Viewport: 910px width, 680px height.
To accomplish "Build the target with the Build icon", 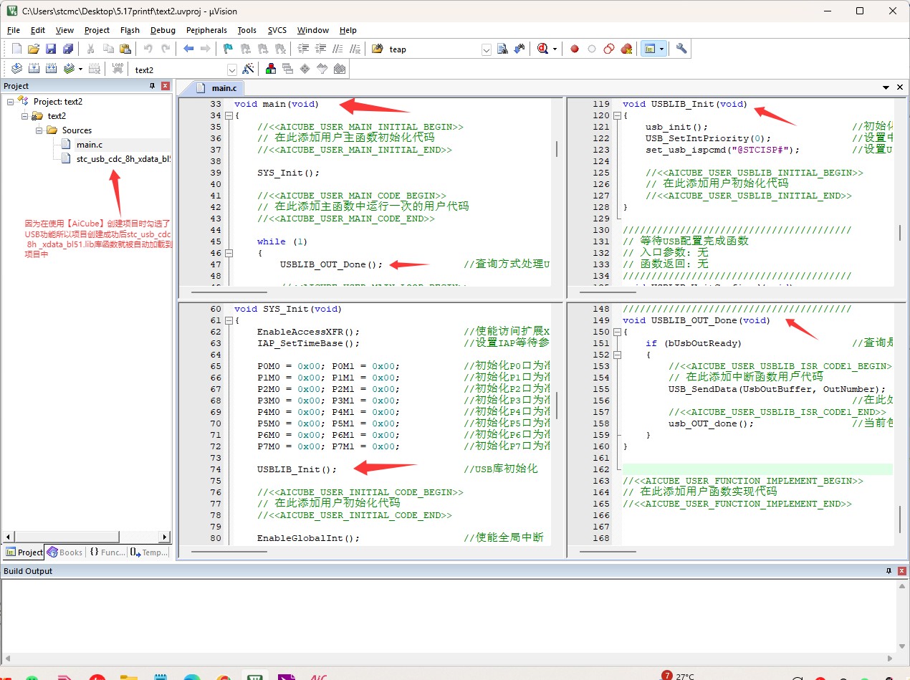I will click(34, 69).
